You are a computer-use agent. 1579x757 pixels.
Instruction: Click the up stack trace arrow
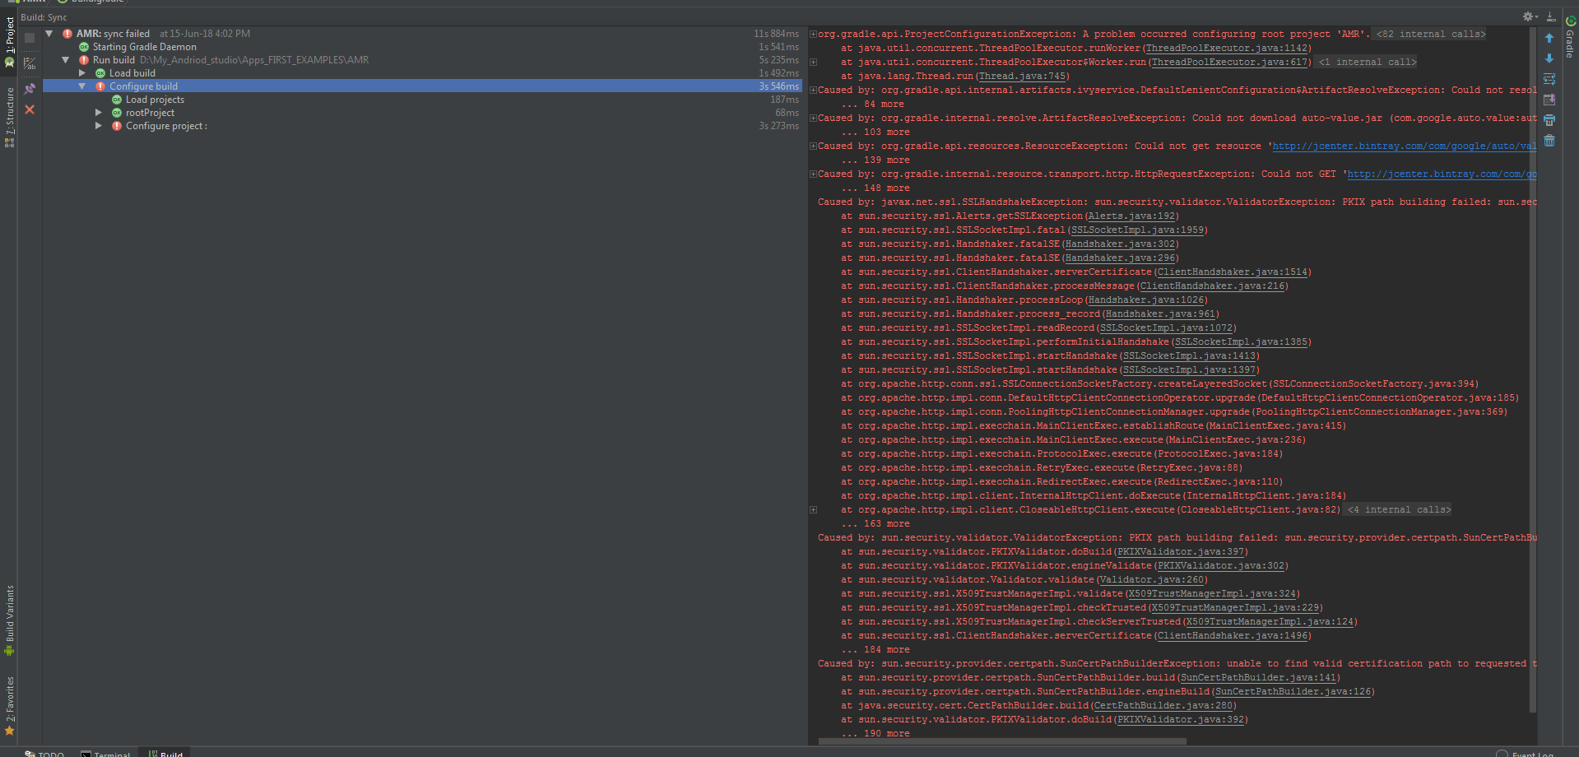(x=1549, y=38)
